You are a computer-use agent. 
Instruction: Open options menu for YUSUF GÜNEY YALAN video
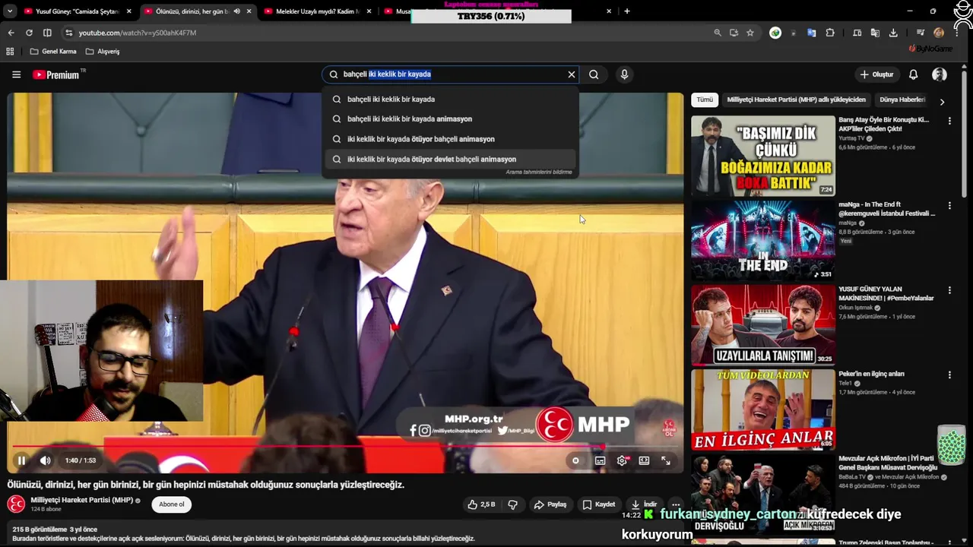point(949,290)
